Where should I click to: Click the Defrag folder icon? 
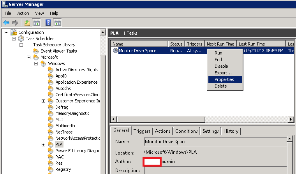tap(51, 107)
